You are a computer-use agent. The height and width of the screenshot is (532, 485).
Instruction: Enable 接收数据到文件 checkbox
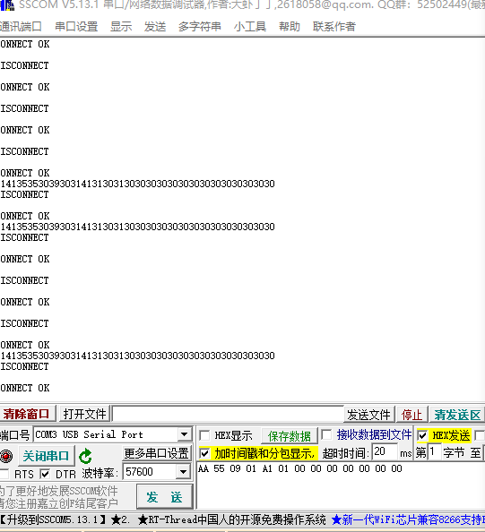tap(326, 434)
